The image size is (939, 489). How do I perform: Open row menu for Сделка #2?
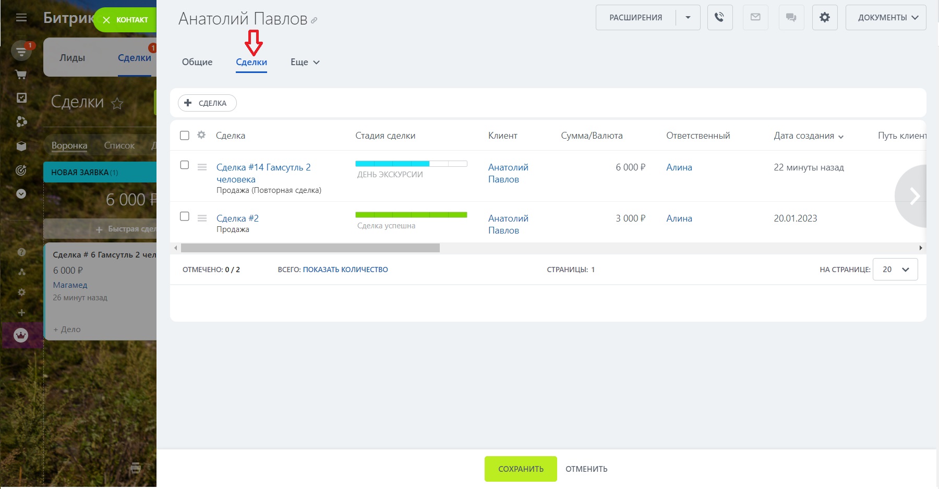[202, 218]
